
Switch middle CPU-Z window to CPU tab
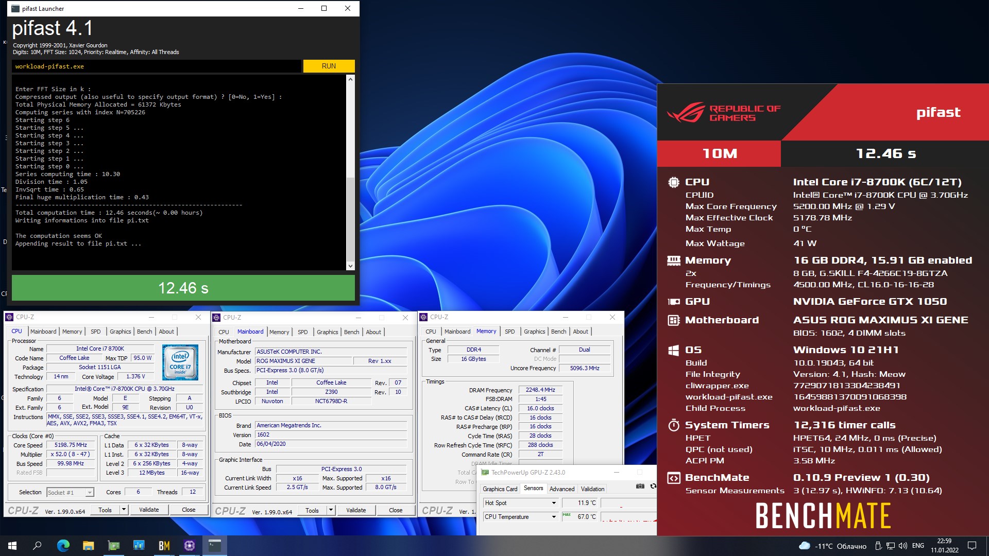tap(224, 332)
